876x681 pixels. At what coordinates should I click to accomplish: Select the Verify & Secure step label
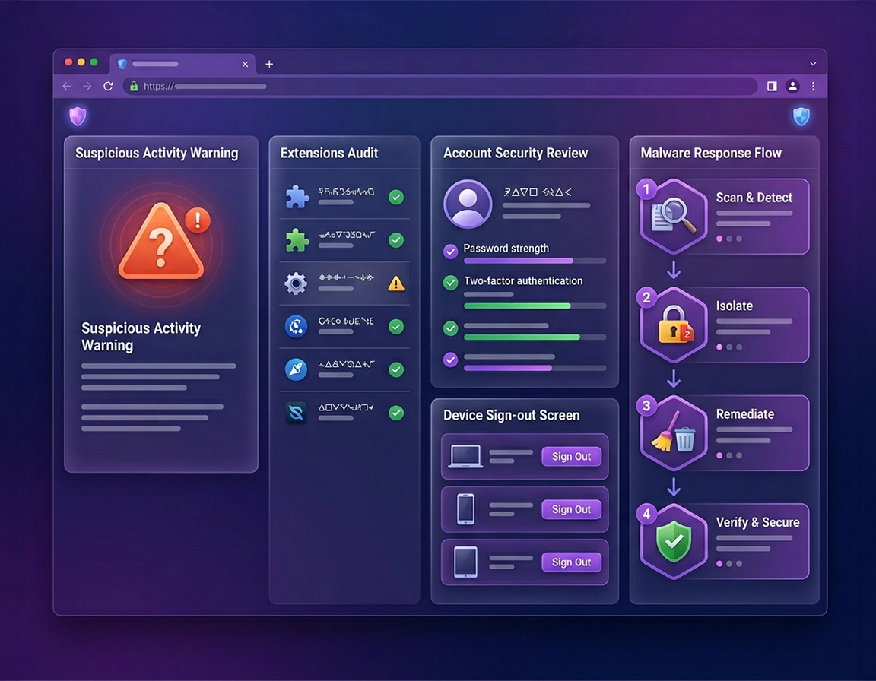tap(757, 522)
